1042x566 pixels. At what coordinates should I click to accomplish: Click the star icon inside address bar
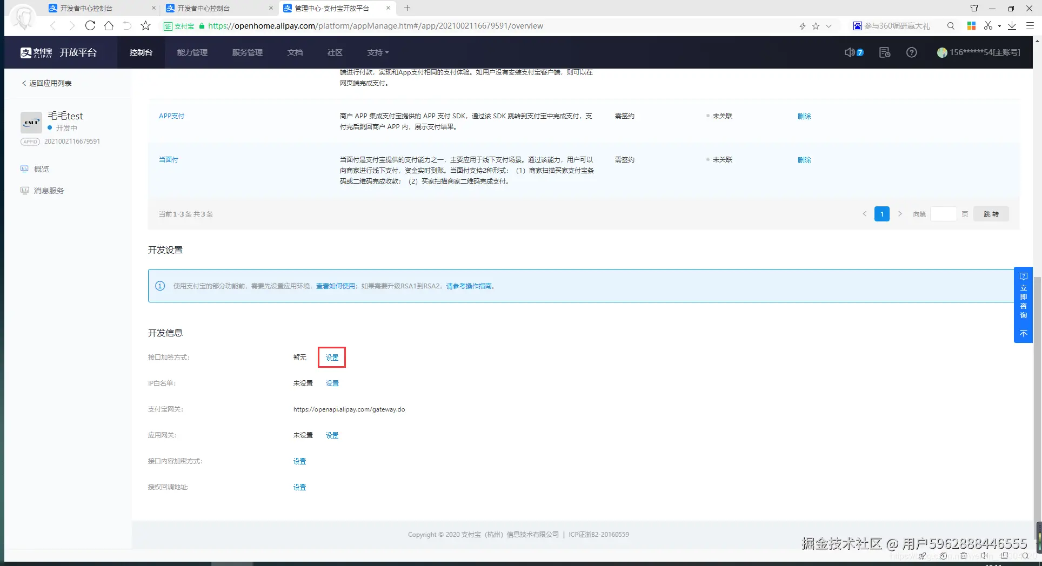click(x=816, y=26)
